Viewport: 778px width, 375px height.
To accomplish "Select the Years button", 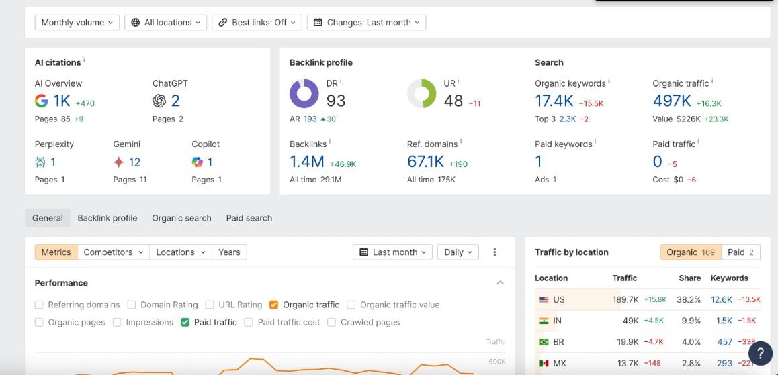I will pyautogui.click(x=229, y=252).
